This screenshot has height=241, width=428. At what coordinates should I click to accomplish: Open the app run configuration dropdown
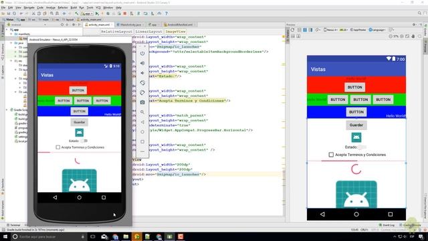[87, 13]
